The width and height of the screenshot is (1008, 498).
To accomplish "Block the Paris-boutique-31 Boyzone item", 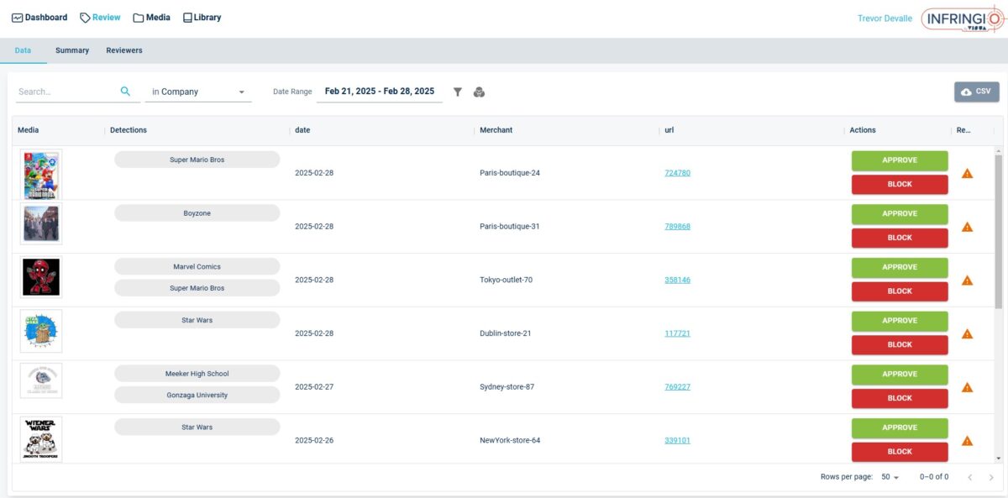I will click(900, 238).
